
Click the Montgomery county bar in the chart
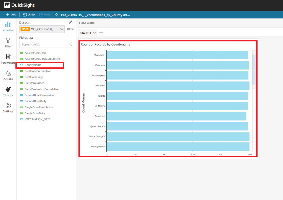click(x=177, y=146)
